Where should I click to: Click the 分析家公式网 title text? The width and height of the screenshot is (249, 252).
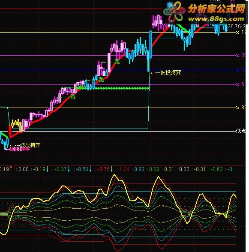click(x=216, y=9)
